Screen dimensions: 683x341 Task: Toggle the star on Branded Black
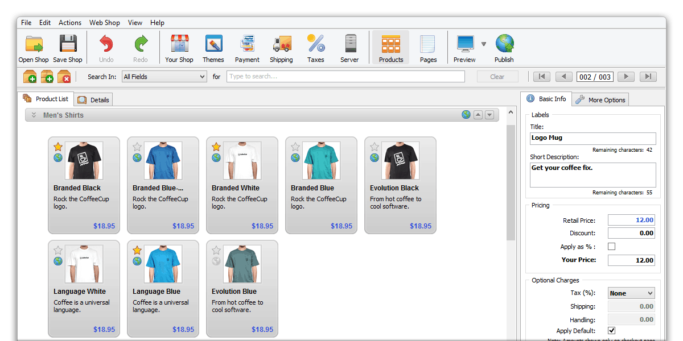tap(58, 147)
